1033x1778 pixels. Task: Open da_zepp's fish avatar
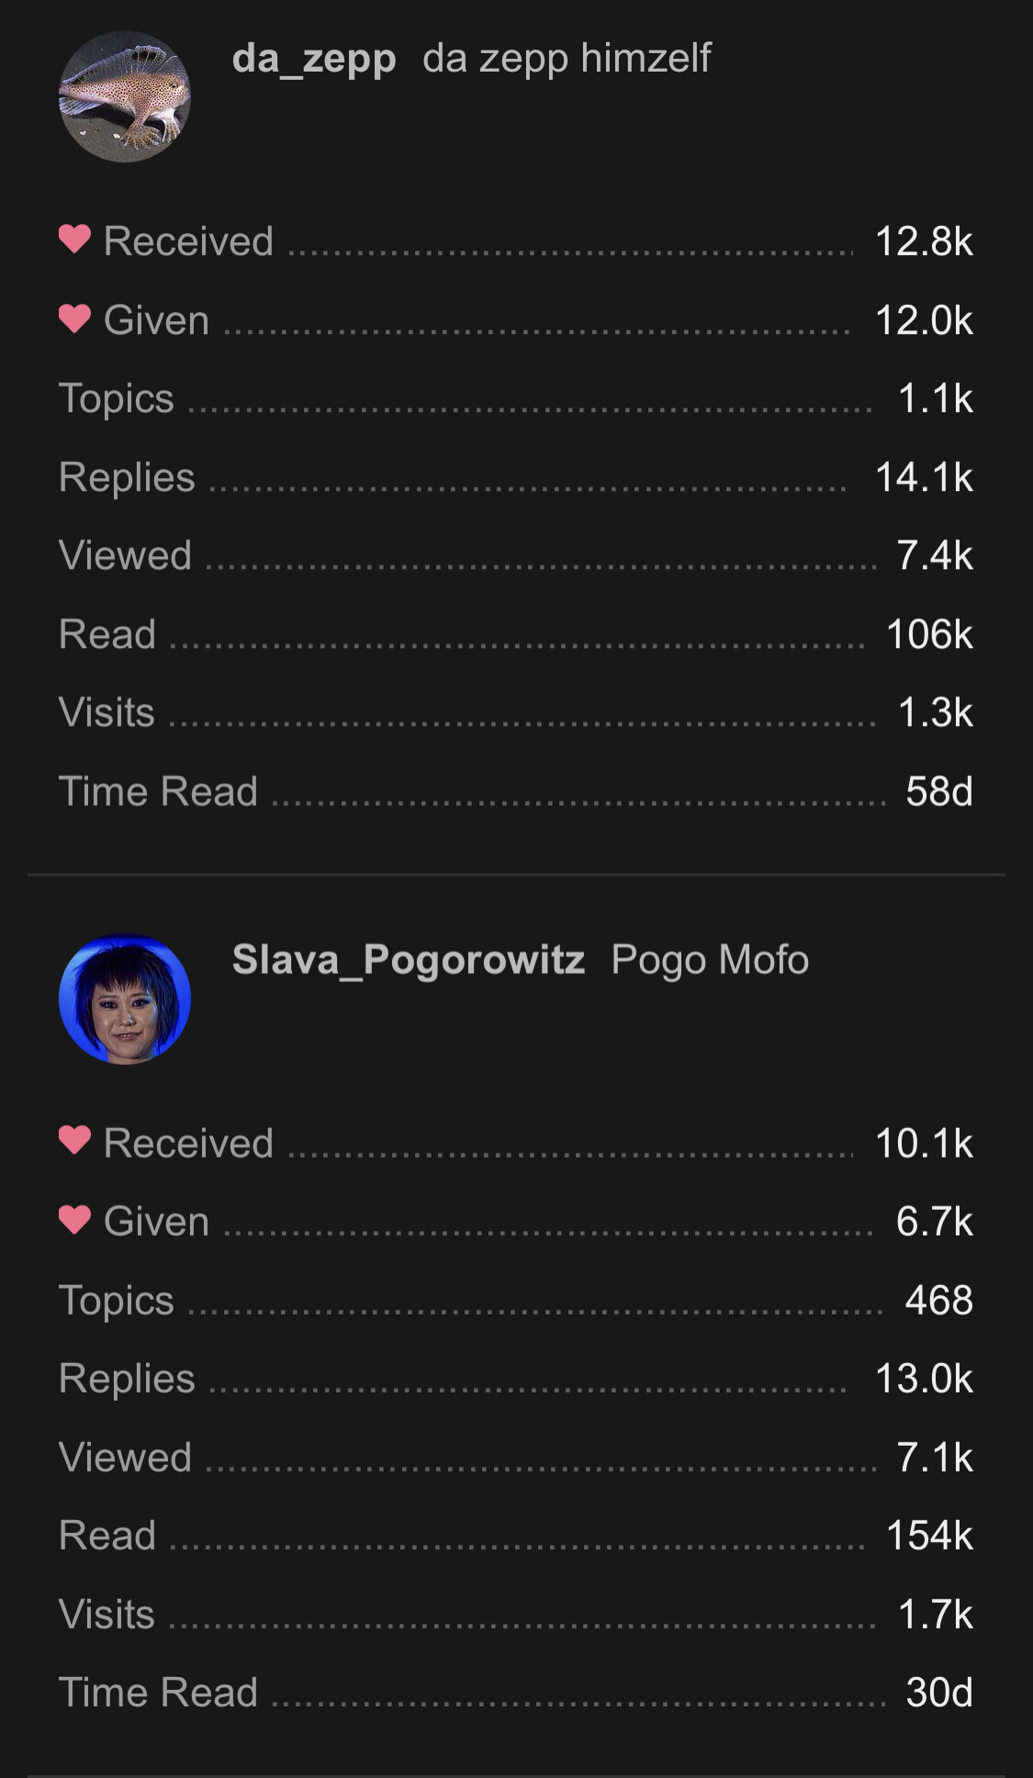125,96
